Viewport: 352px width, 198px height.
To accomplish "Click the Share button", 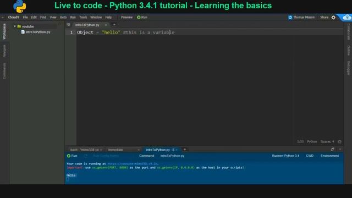I will coord(324,17).
